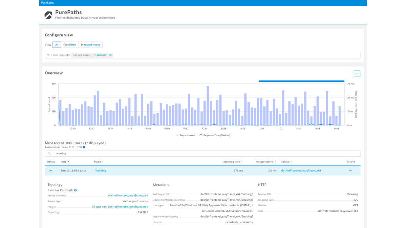Click the blue timeframe selection bar above chart
The image size is (406, 228).
301,81
